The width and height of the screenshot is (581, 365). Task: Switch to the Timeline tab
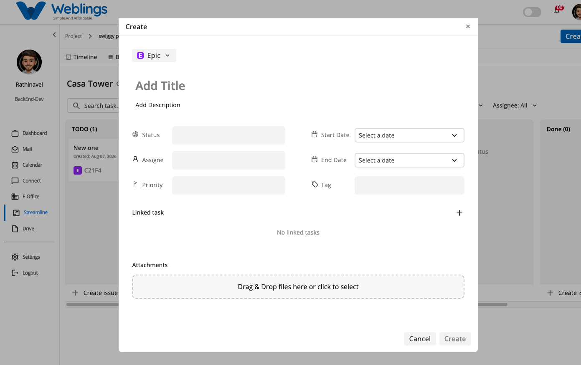(81, 57)
